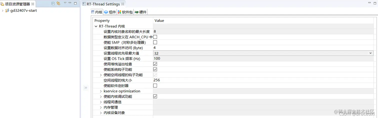378x118 pixels.
Task: Expand the 线程间通信 node
Action: [x=101, y=102]
